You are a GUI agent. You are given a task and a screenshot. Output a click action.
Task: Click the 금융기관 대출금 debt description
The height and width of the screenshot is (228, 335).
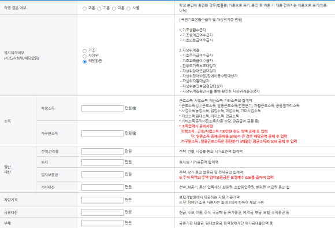[226, 223]
